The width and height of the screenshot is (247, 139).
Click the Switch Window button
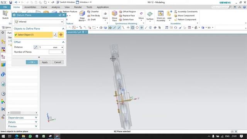click(x=66, y=2)
